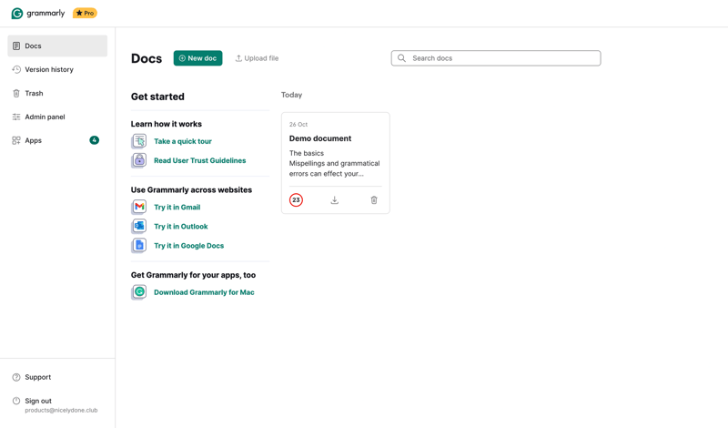Open Read User Trust Guidelines link
728x428 pixels.
200,160
